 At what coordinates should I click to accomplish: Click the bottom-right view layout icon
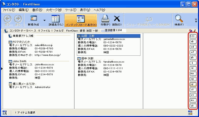(190, 112)
